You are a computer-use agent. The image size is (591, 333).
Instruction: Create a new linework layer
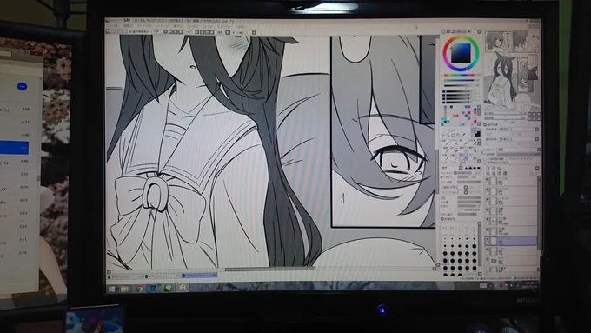493,168
